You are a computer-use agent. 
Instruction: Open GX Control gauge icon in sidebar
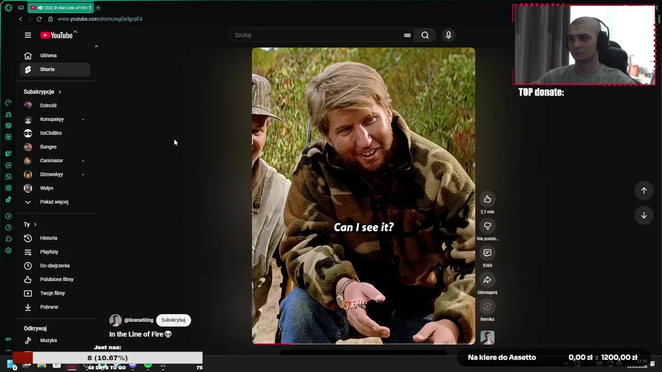8,103
